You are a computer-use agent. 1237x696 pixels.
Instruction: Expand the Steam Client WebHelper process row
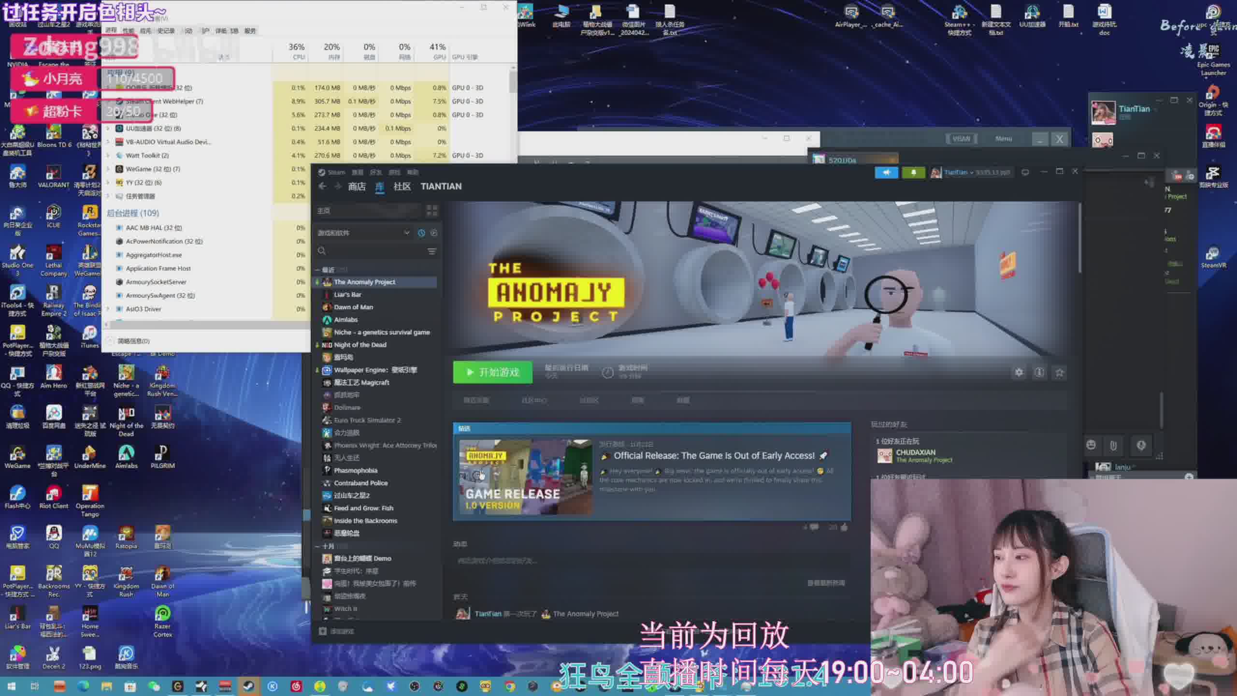coord(109,101)
